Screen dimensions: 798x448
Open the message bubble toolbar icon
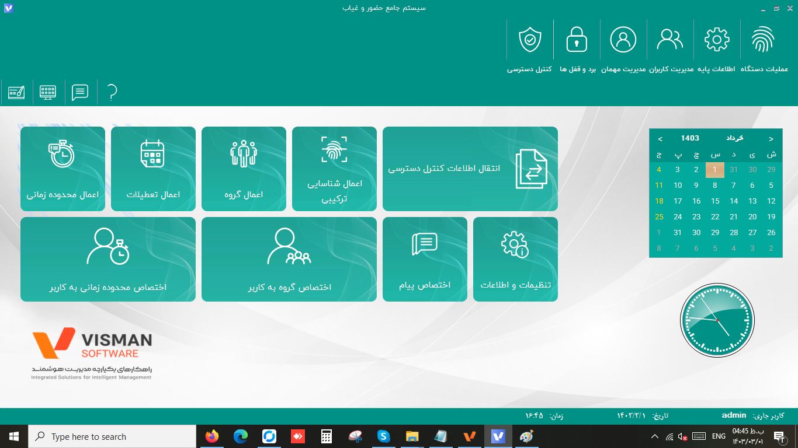(80, 92)
